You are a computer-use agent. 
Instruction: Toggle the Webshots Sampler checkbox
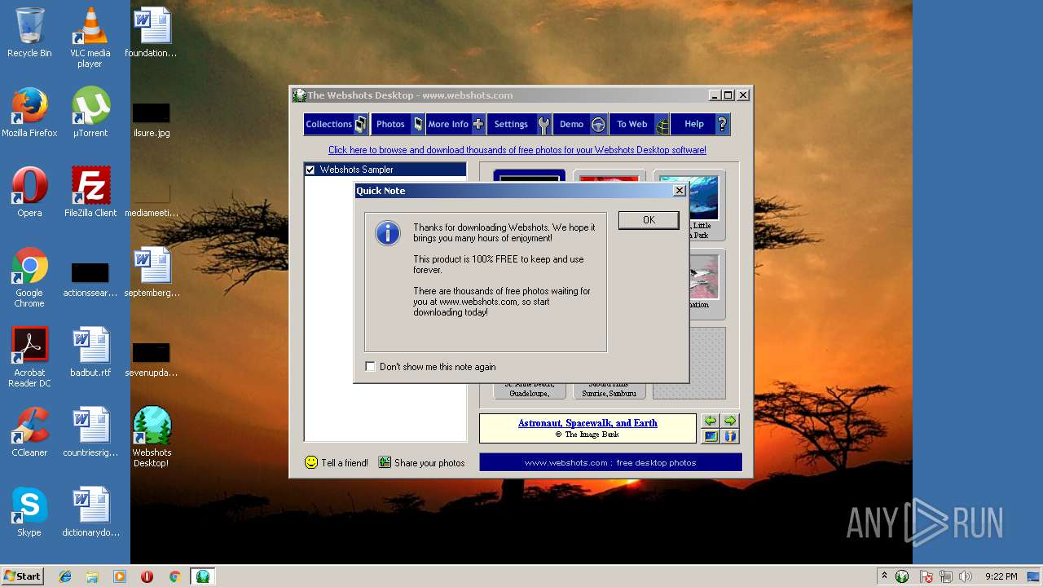coord(310,170)
